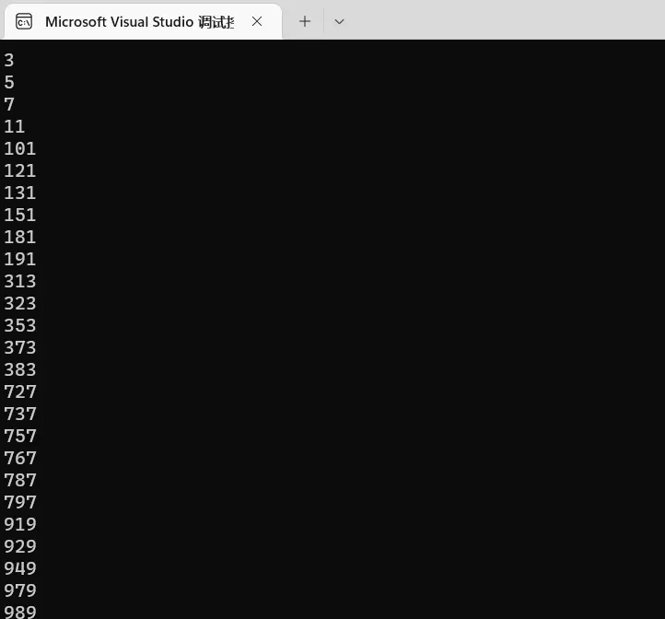Click the output number 757

click(x=20, y=436)
